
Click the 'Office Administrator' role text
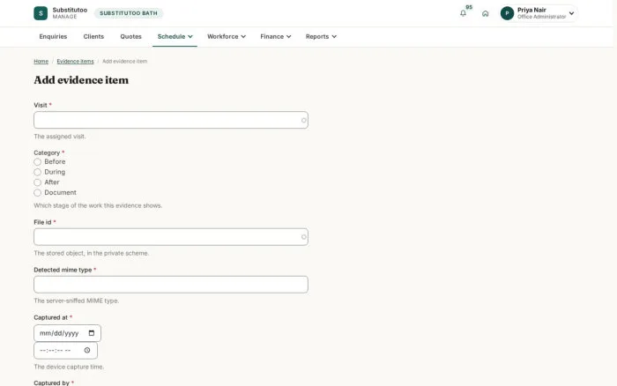(x=541, y=17)
